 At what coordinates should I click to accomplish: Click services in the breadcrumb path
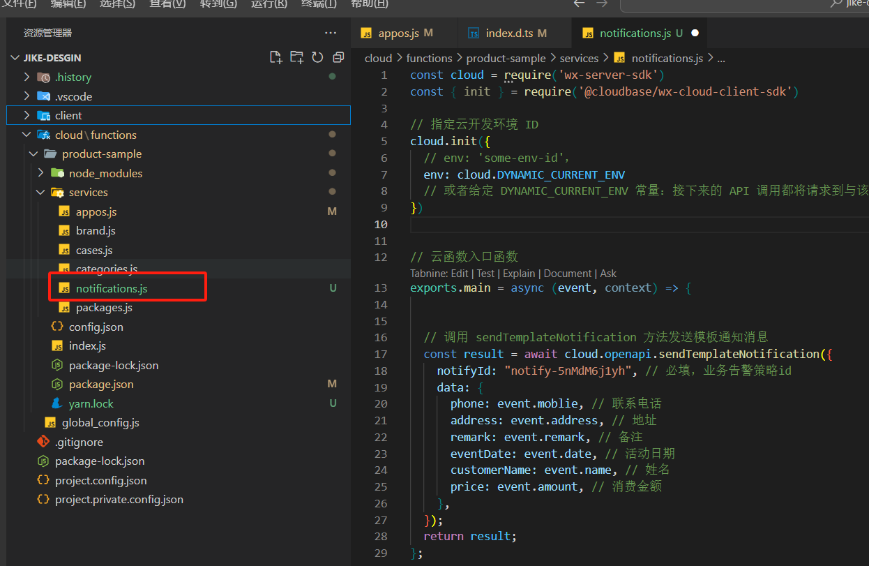[579, 58]
